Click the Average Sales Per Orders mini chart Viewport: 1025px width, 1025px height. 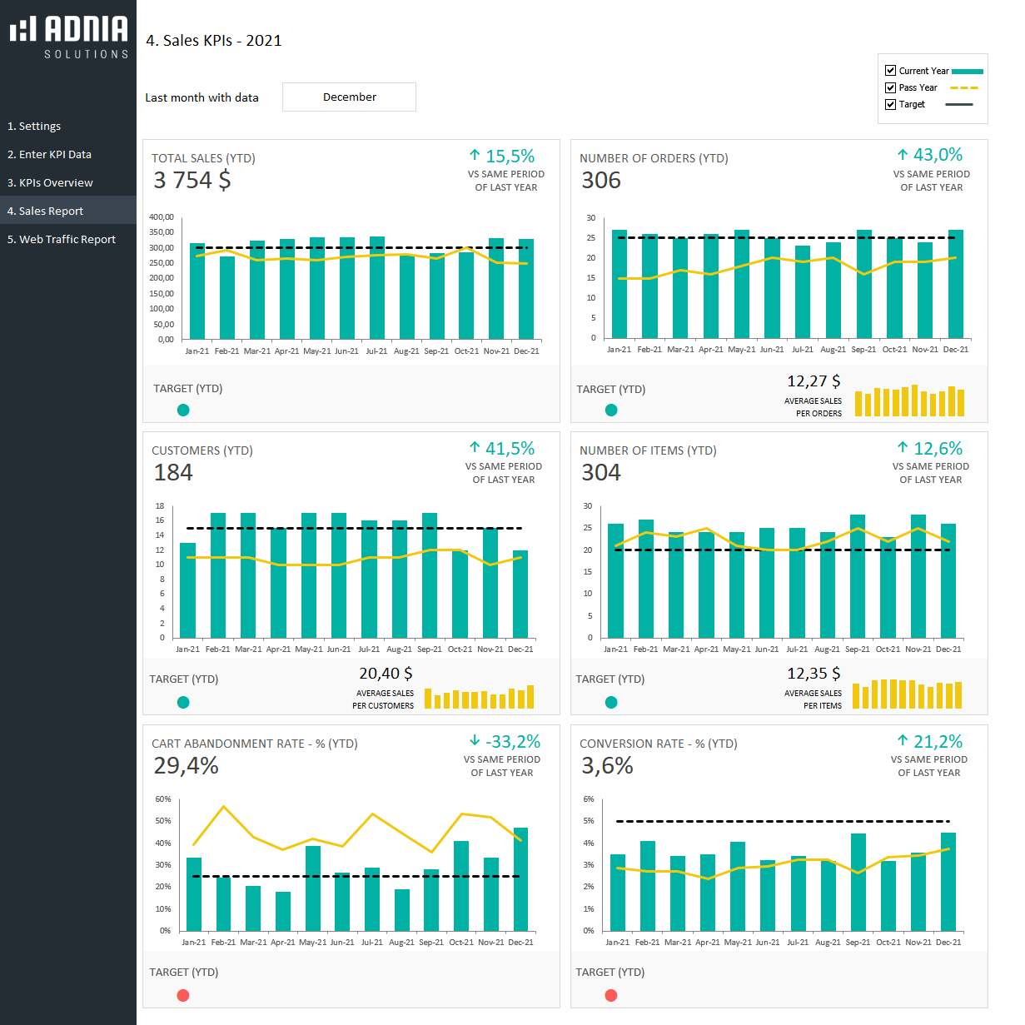909,401
